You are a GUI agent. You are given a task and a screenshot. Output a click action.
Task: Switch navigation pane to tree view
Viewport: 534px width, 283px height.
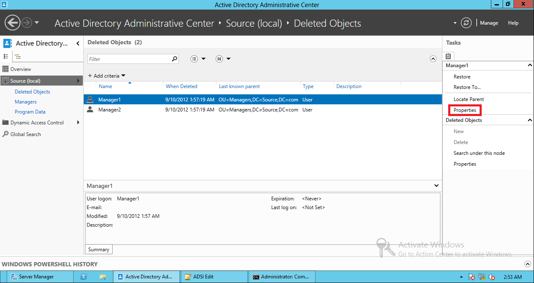tap(18, 56)
